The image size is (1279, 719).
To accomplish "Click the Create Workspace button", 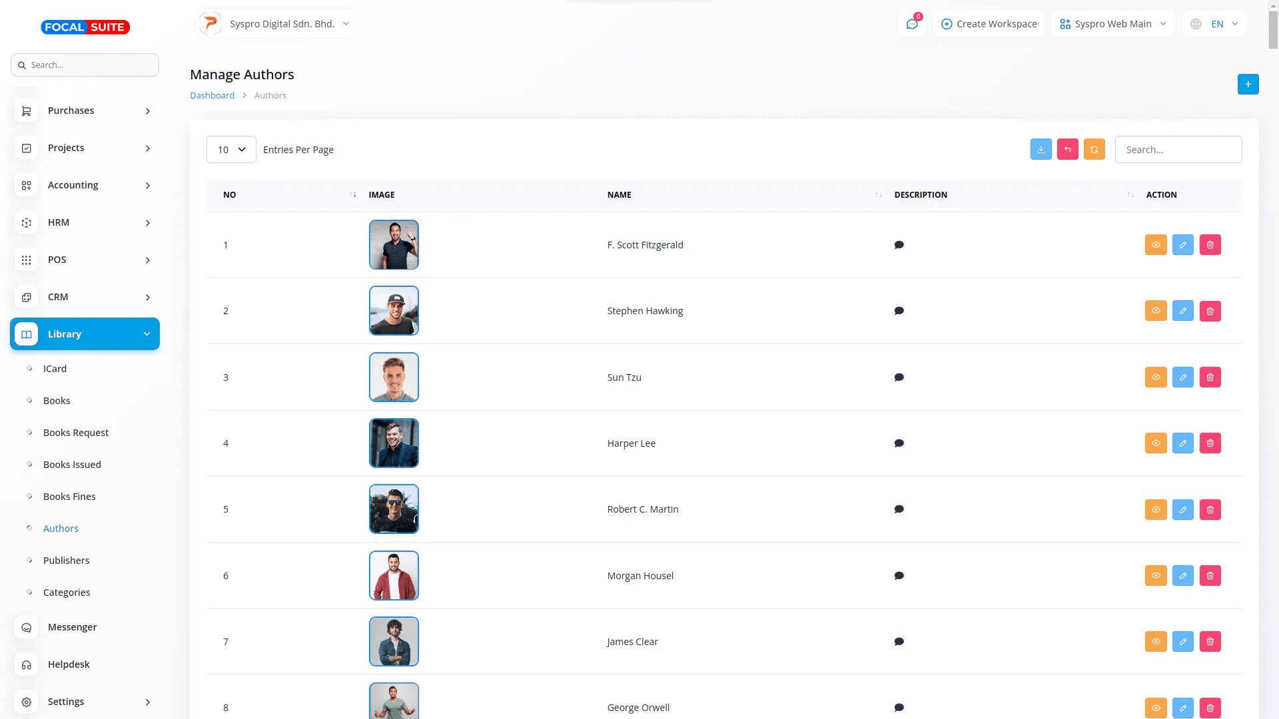I will coord(989,24).
